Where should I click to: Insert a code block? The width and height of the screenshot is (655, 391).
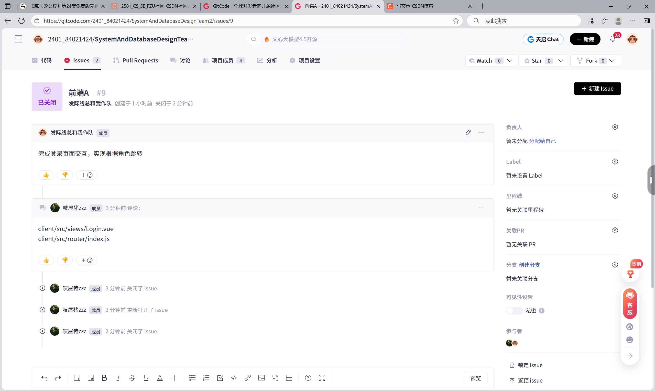(x=234, y=378)
